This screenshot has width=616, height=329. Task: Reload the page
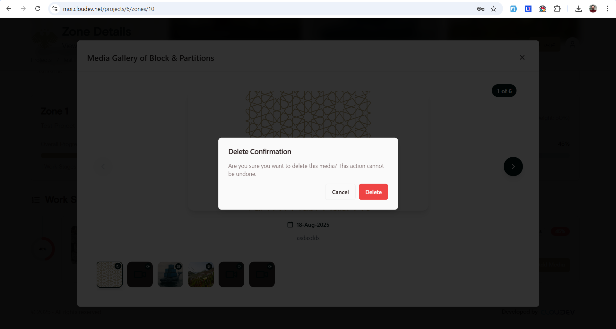[38, 9]
